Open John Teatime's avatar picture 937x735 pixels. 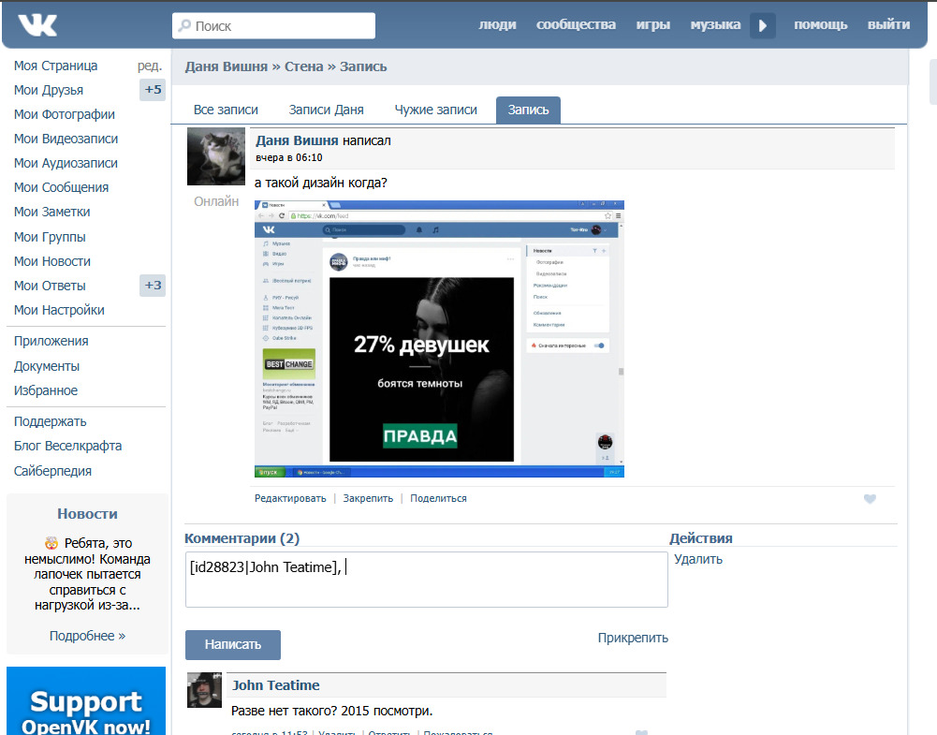(x=204, y=690)
